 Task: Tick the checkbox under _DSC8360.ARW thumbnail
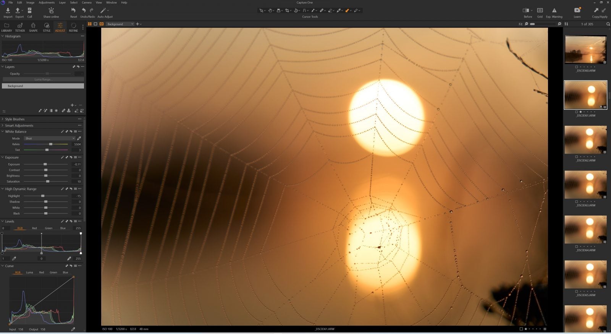tap(576, 67)
